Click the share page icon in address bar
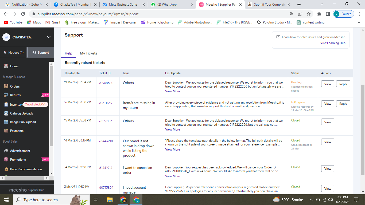The width and height of the screenshot is (365, 205). (300, 14)
